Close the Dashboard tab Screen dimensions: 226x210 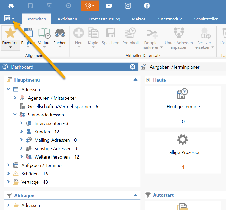pos(133,67)
